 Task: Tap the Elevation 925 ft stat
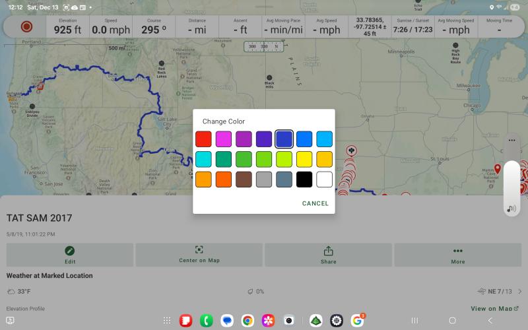(68, 26)
